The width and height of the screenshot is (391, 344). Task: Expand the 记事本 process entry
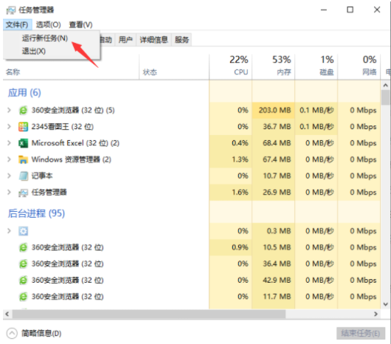click(x=10, y=176)
